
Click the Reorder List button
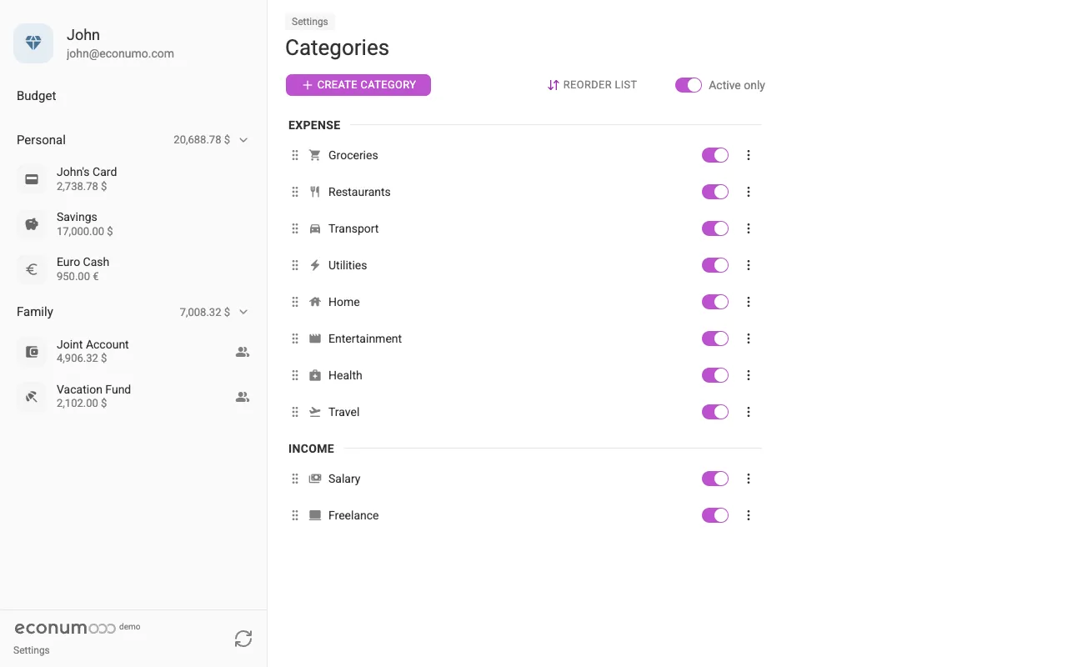pyautogui.click(x=592, y=85)
